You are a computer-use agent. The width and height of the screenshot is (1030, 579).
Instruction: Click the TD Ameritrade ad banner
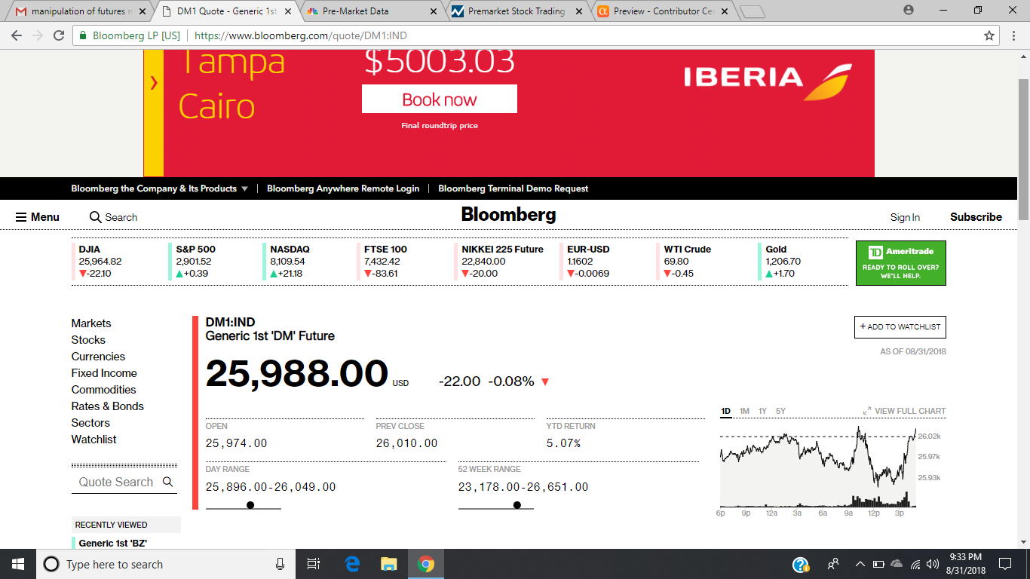pos(901,263)
